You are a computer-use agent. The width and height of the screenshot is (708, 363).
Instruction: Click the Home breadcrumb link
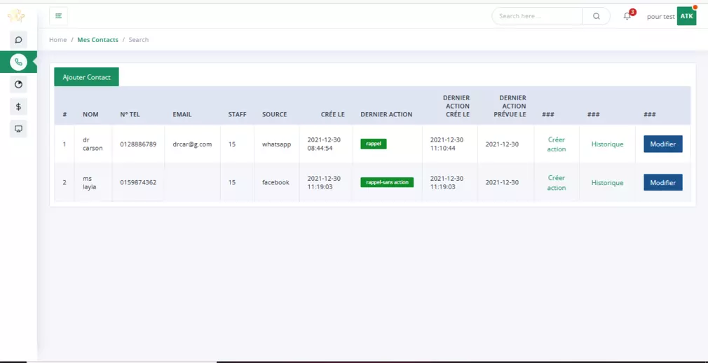pos(57,40)
